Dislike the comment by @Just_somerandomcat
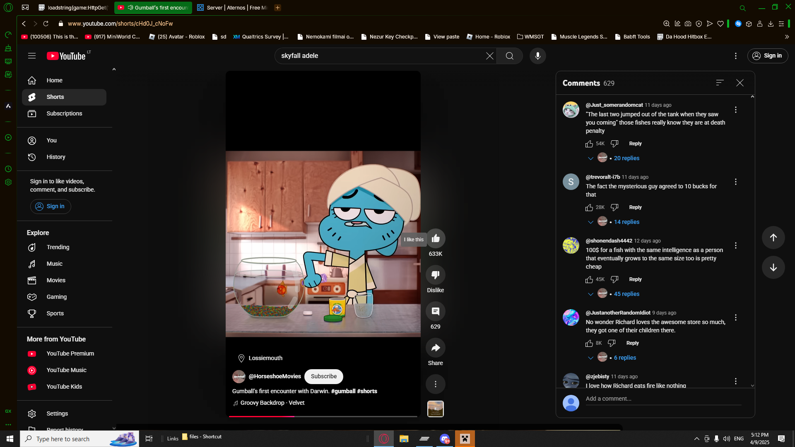The width and height of the screenshot is (795, 447). click(614, 144)
